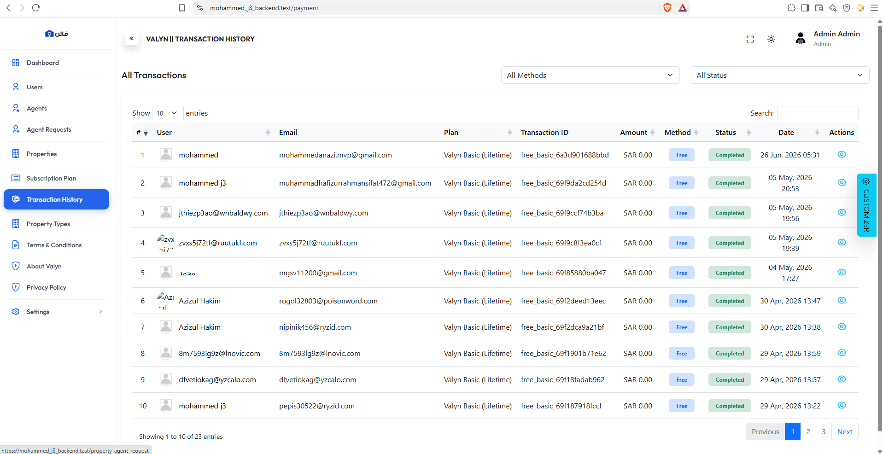Open the All Methods filter dropdown
883x454 pixels.
[590, 75]
